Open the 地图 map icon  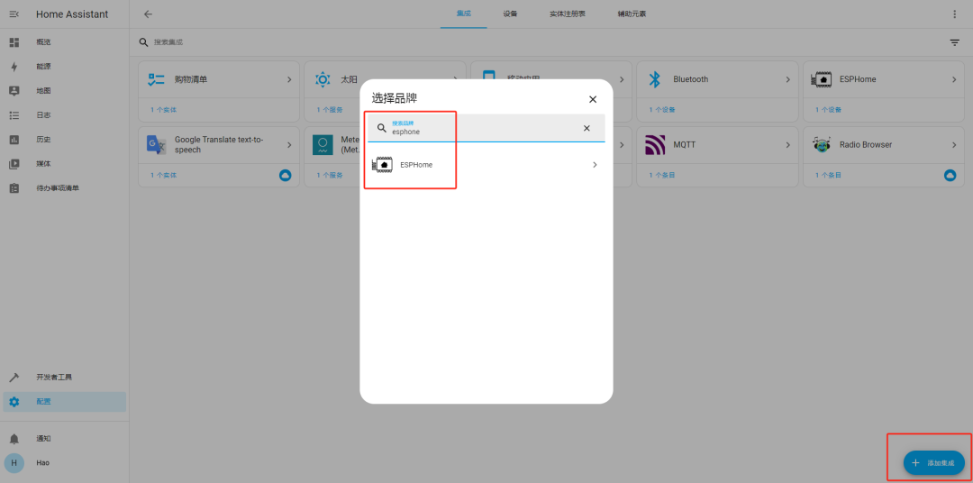(x=14, y=91)
